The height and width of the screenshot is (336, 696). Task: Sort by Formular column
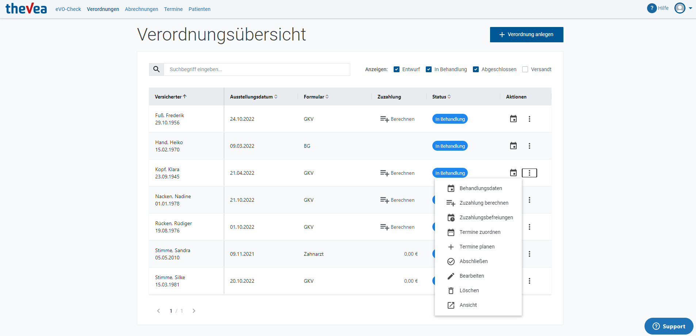316,97
